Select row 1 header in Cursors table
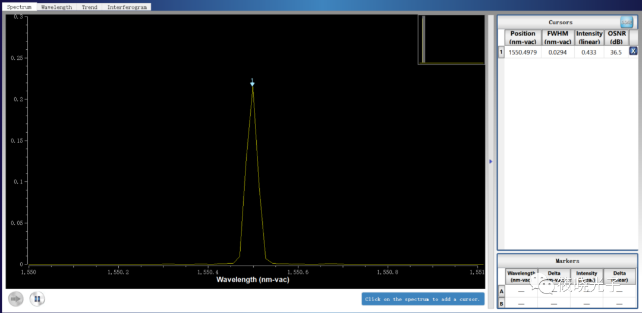Screen dimensions: 642x313 click(501, 52)
